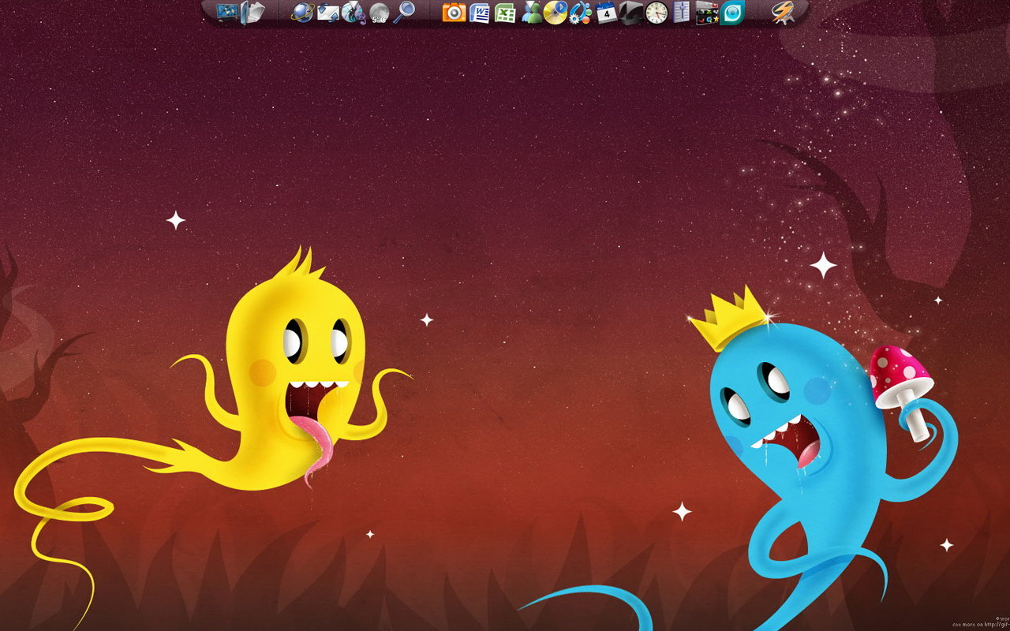Launch the teal rounded square app icon
Image resolution: width=1010 pixels, height=631 pixels.
[732, 12]
